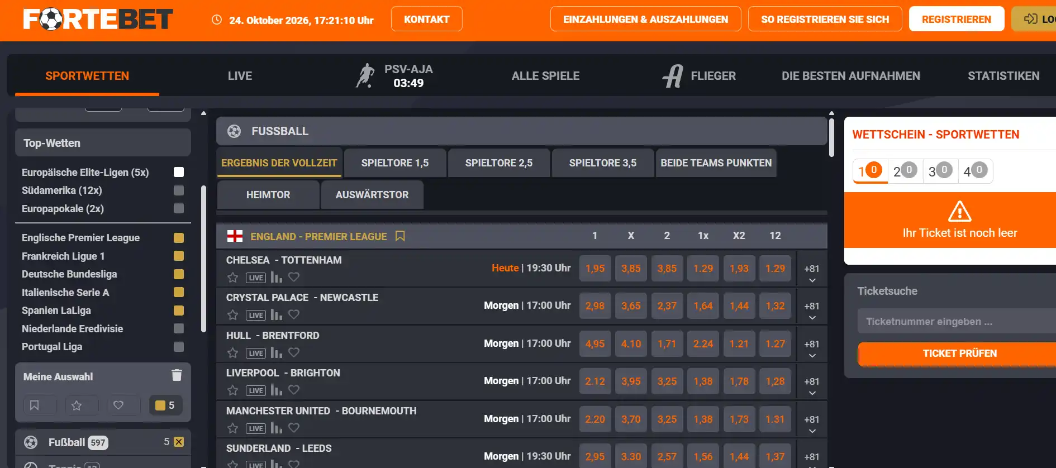The width and height of the screenshot is (1056, 468).
Task: Toggle Europäische Elite-Ligen (5x) checkbox
Action: coord(179,172)
